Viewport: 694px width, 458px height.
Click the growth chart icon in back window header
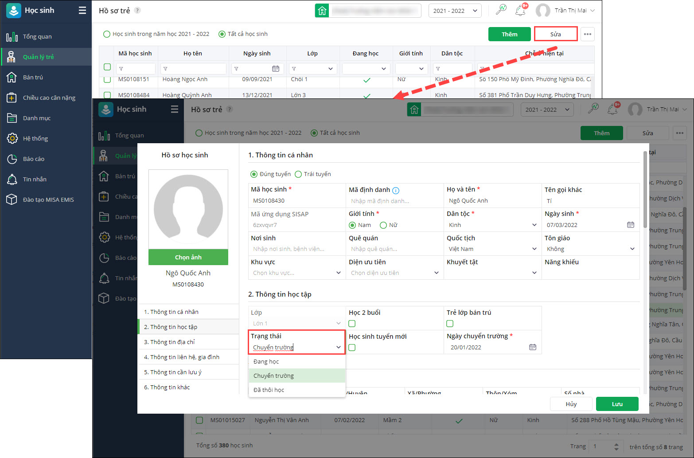501,10
